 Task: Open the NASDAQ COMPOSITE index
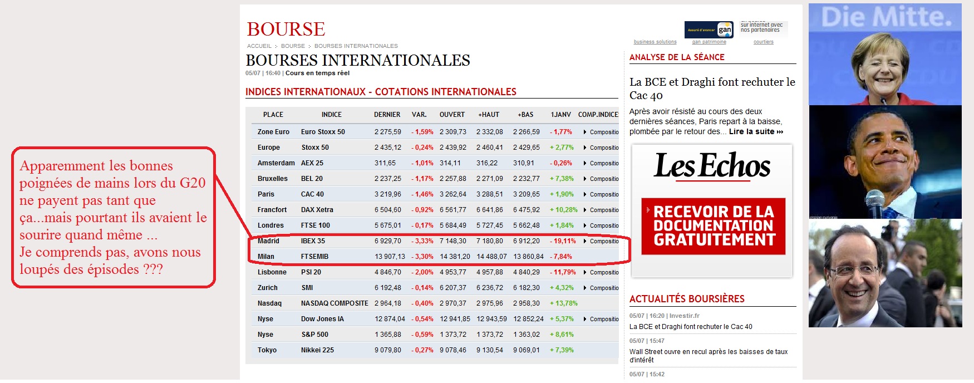coord(334,303)
